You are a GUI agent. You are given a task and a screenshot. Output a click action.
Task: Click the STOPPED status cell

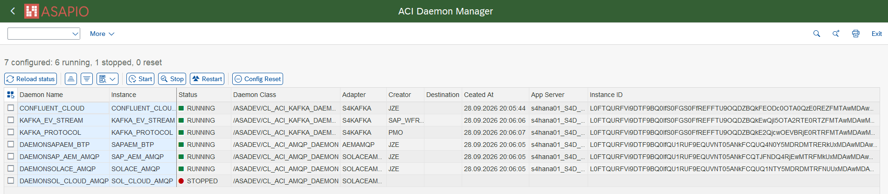tap(204, 181)
